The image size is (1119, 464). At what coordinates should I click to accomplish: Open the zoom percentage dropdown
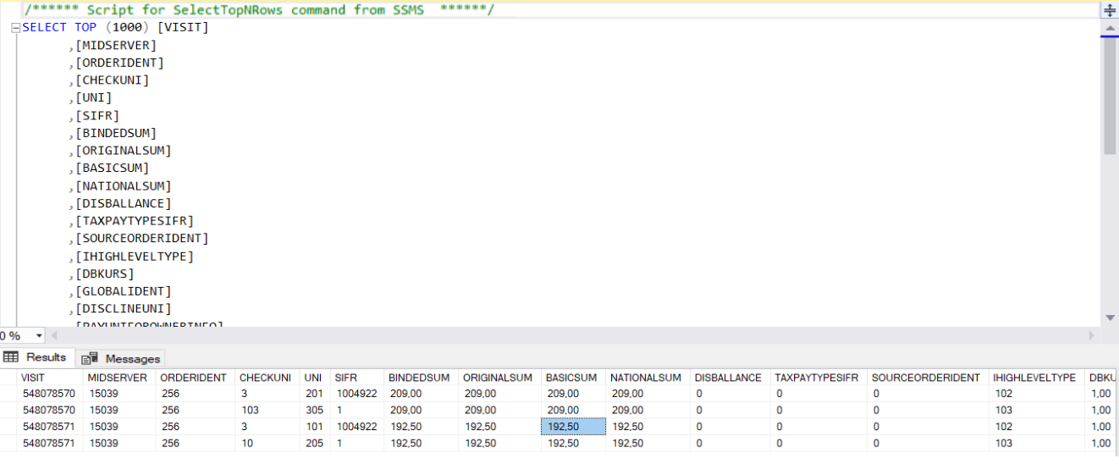point(39,336)
